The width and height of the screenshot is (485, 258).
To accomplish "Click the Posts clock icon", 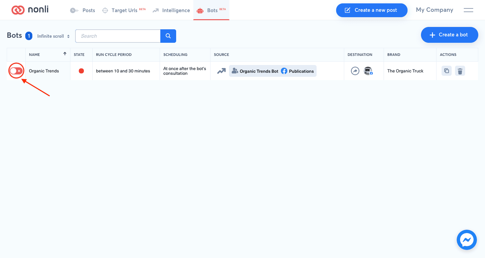I will pyautogui.click(x=74, y=10).
